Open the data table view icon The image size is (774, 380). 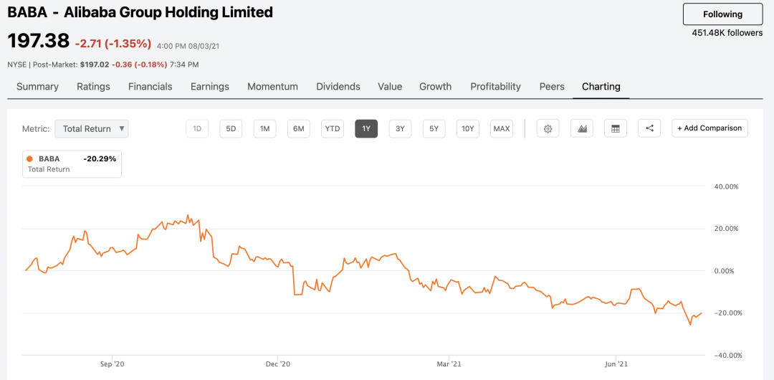(615, 129)
